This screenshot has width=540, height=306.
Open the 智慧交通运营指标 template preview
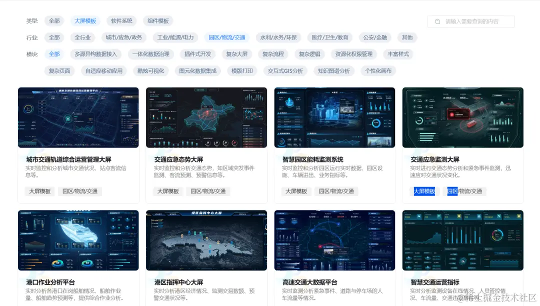(462, 239)
